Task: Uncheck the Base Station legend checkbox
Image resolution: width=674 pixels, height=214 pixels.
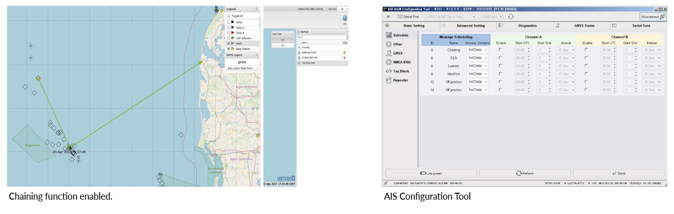Action: point(228,49)
